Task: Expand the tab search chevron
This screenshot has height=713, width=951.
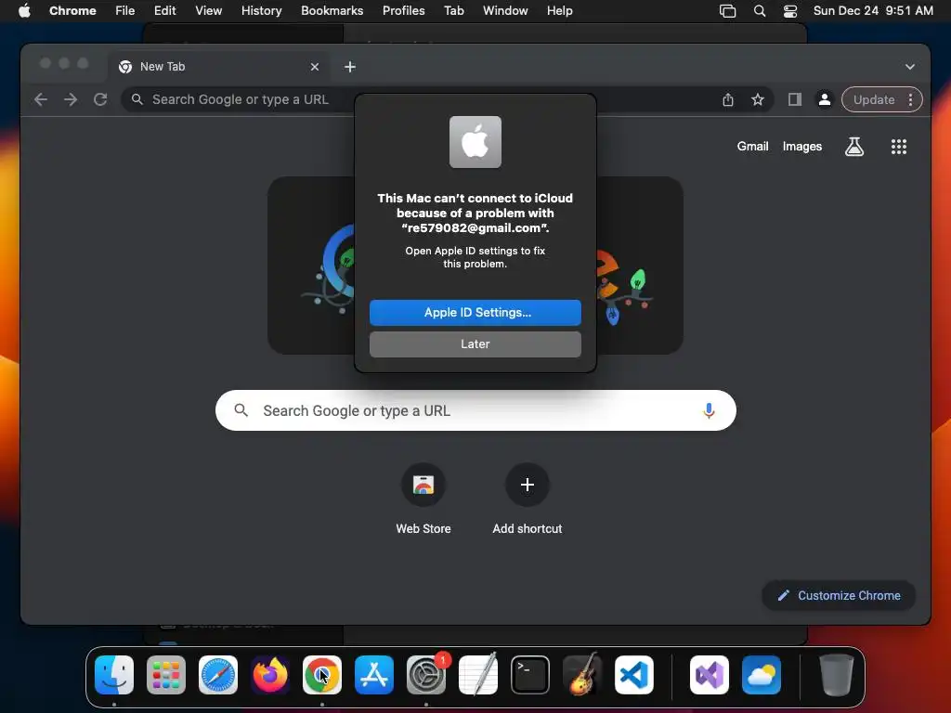Action: click(910, 67)
